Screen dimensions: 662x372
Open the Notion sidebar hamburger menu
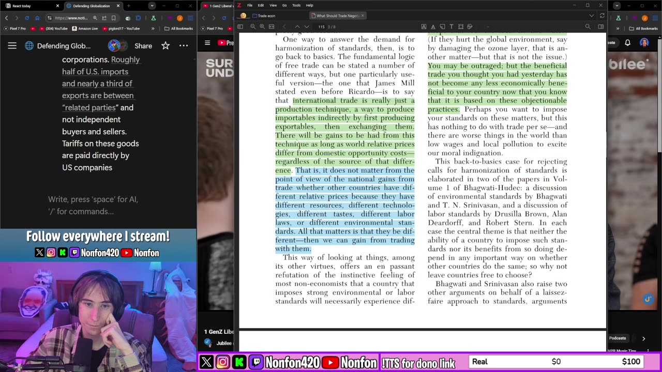12,45
